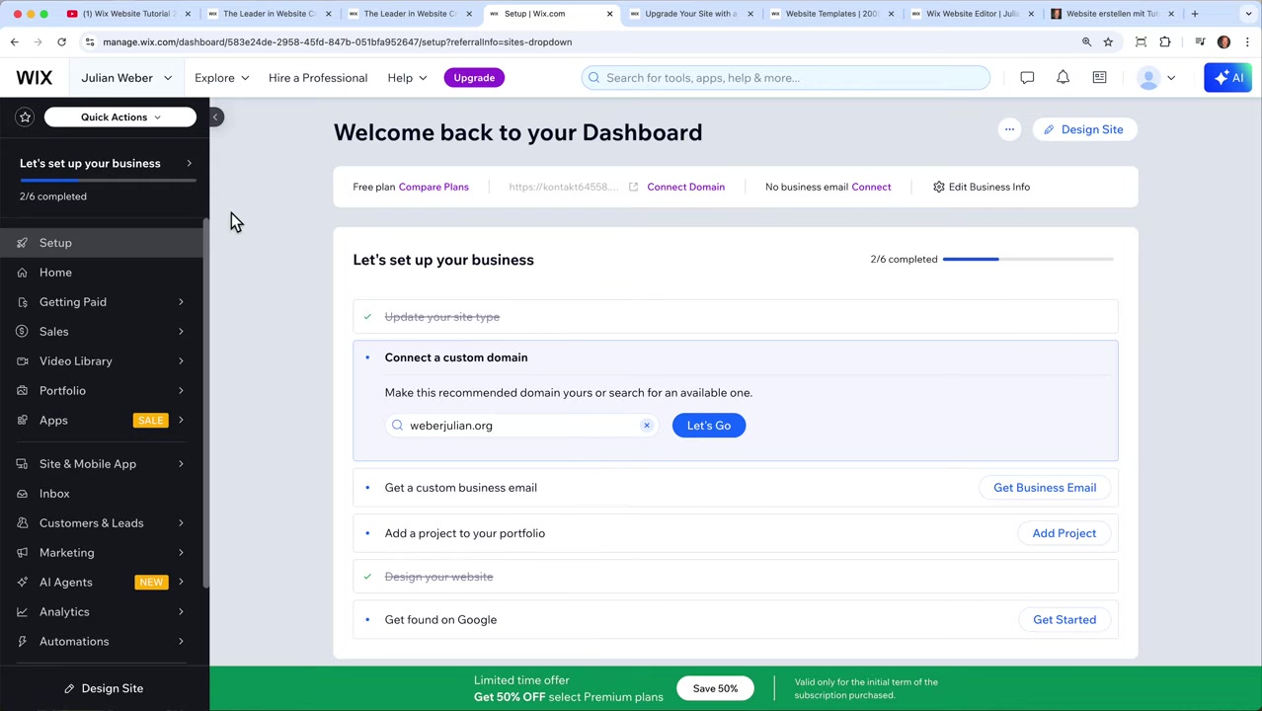The height and width of the screenshot is (711, 1262).
Task: Collapse the sidebar with arrow icon
Action: 215,118
